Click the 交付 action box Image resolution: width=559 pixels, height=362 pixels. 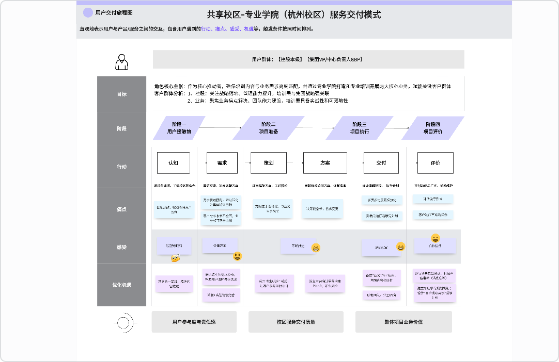point(381,162)
